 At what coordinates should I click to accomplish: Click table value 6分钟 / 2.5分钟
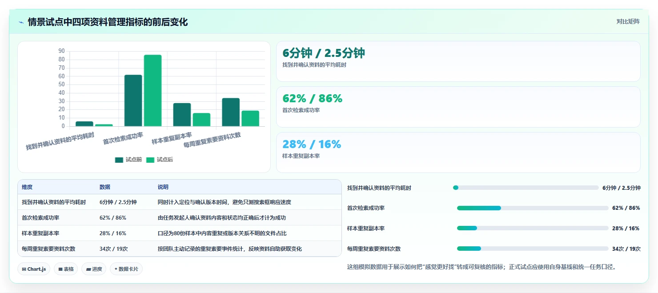click(x=118, y=202)
